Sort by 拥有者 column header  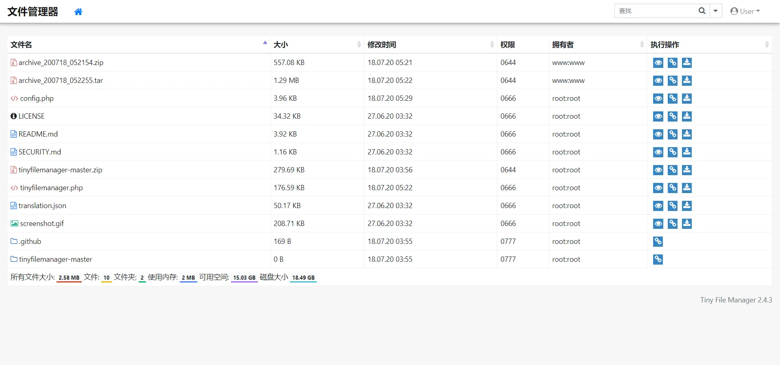pos(598,45)
